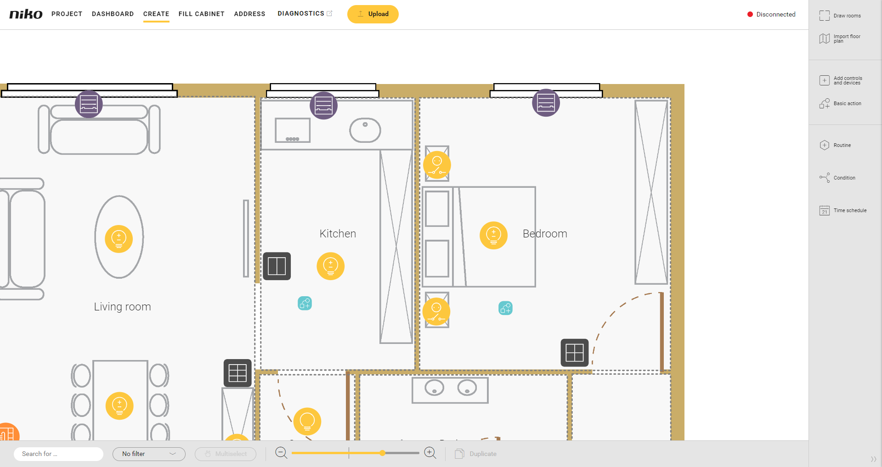Click the Disconnected status indicator
Screen dimensions: 882x467
(x=771, y=14)
